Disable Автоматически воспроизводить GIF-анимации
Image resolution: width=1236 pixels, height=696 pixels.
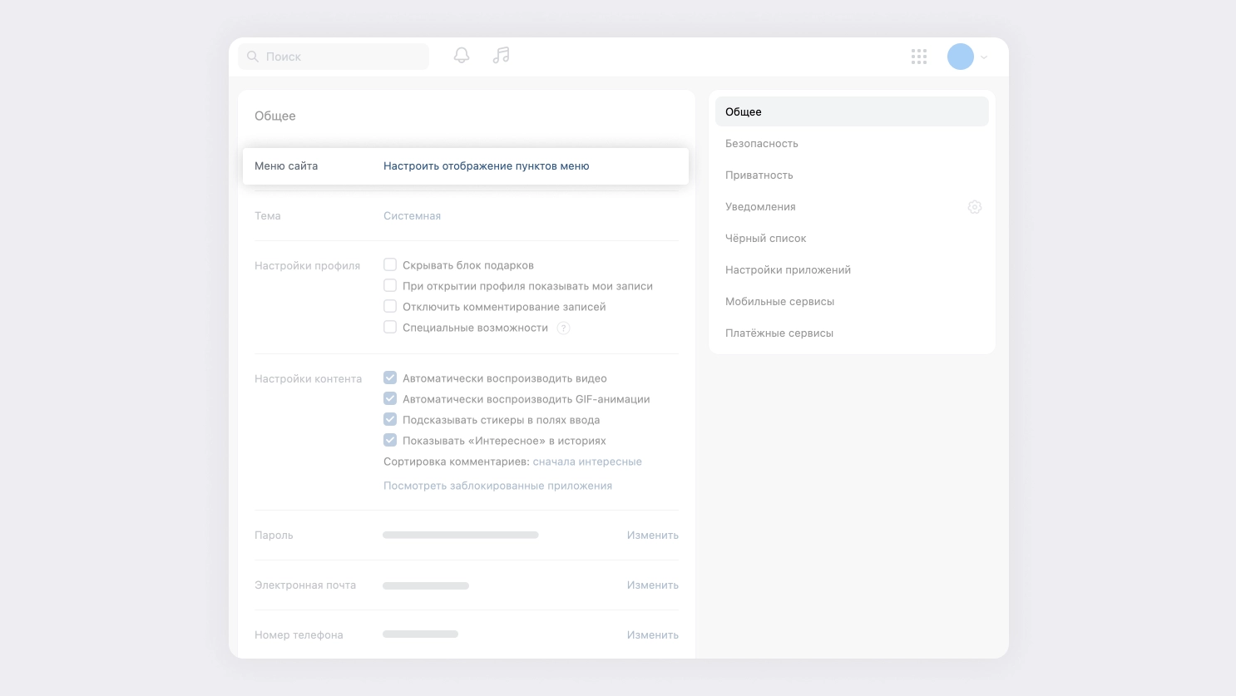pos(390,398)
